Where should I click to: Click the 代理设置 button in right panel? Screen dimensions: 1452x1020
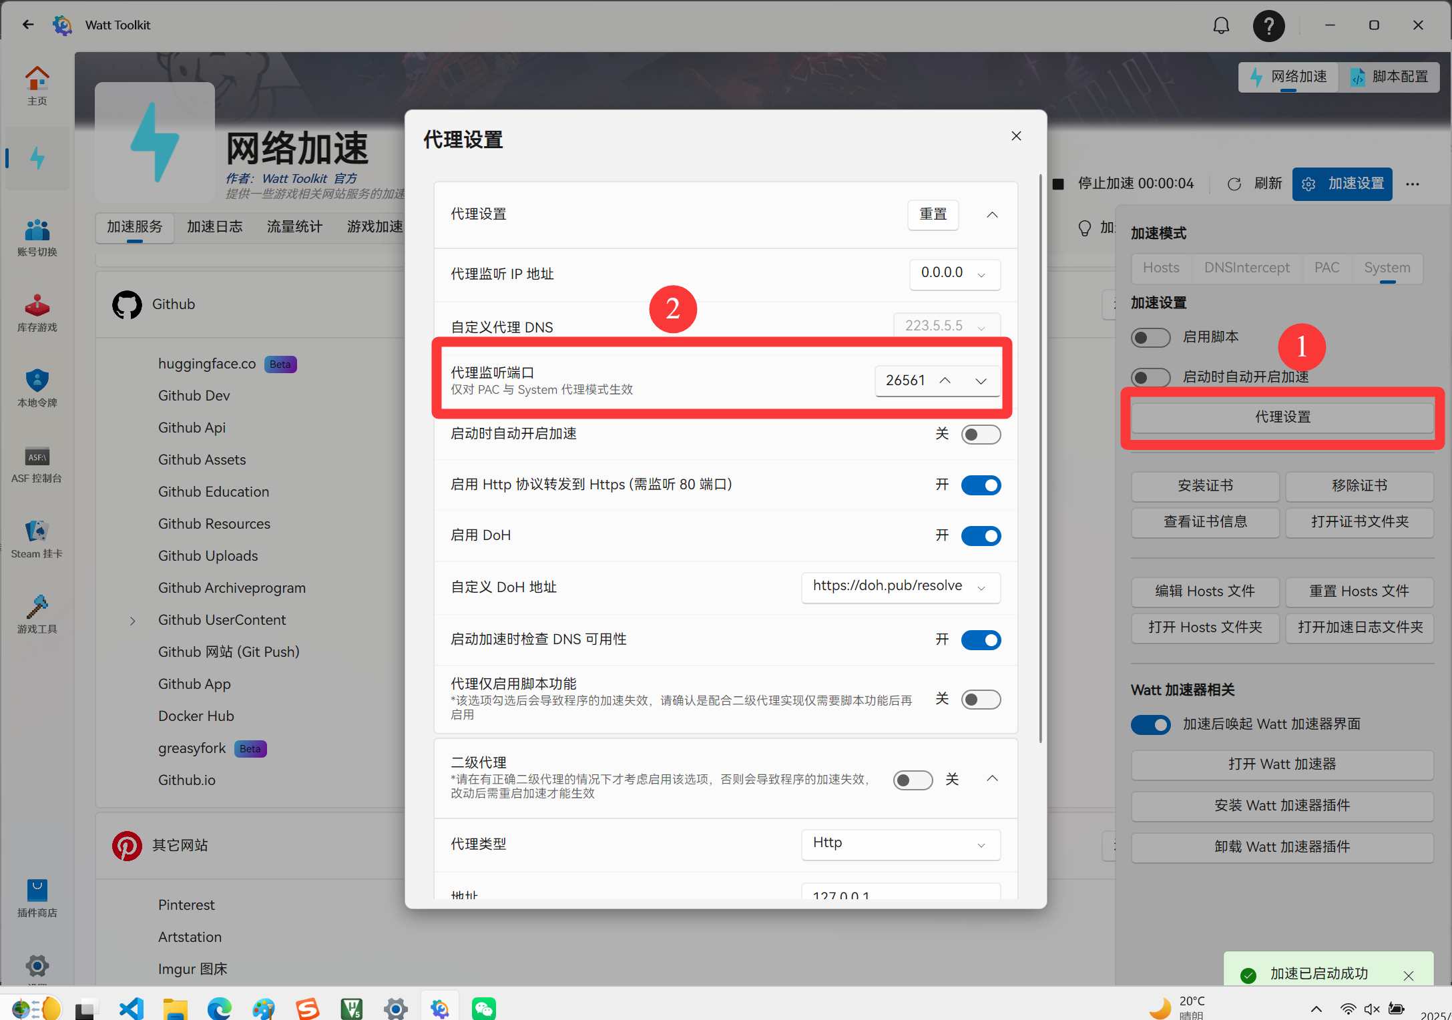tap(1282, 417)
